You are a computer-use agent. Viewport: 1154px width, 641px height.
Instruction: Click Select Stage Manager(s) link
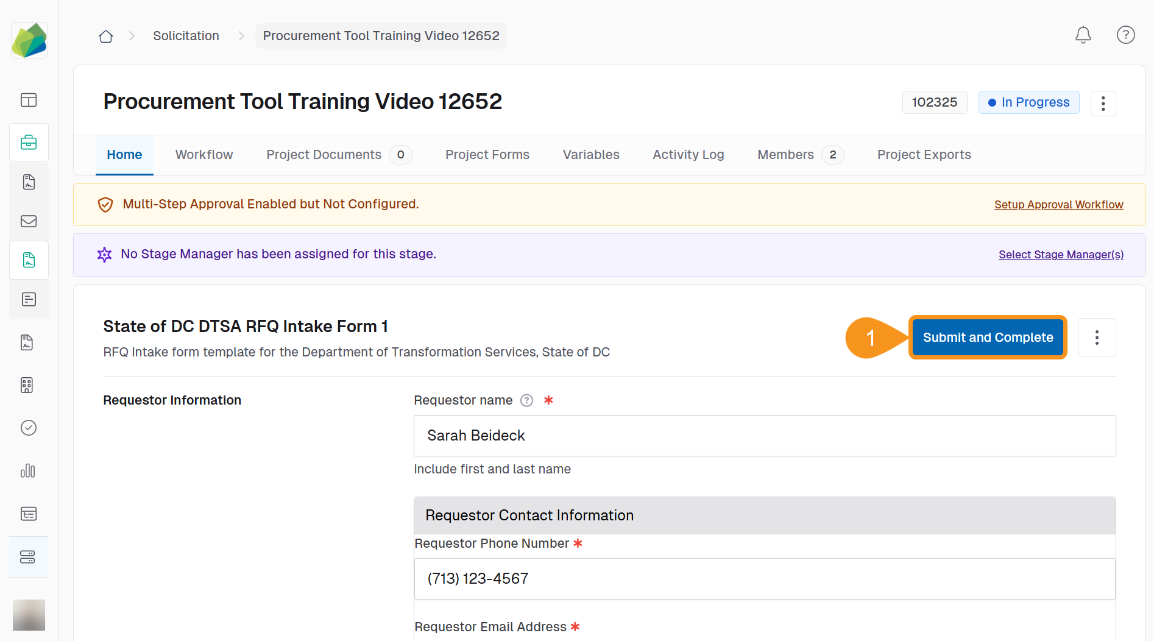1061,255
